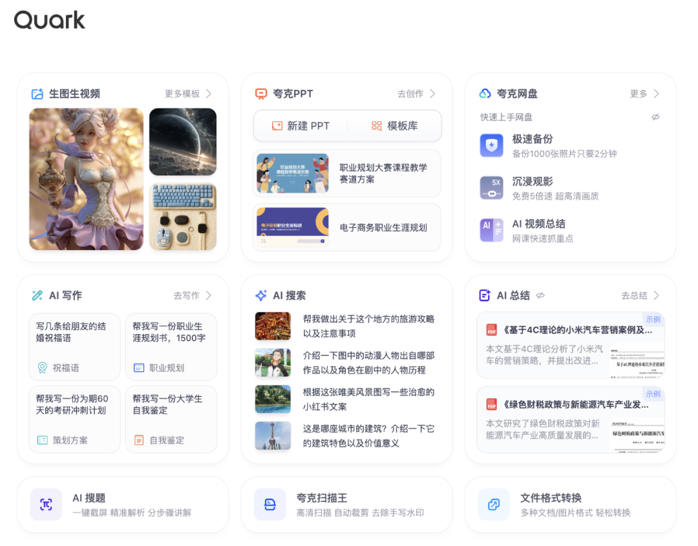The height and width of the screenshot is (546, 698).
Task: Select 帮我写一份大学生自我鉴定 prompt
Action: (x=171, y=419)
